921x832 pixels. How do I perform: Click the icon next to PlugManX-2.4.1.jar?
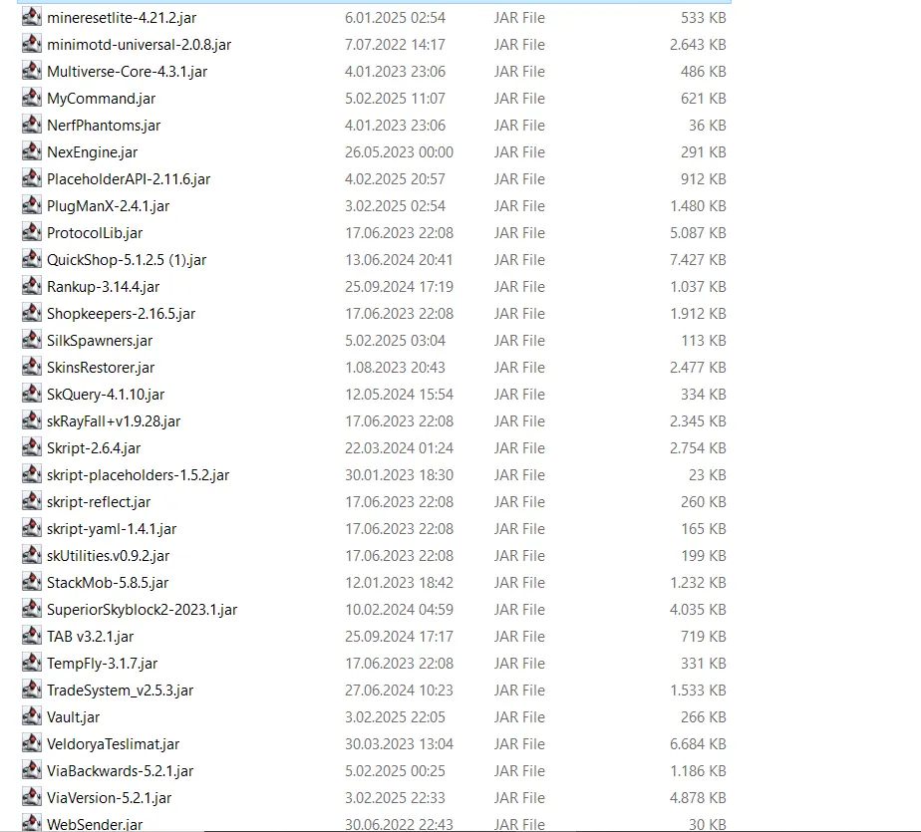click(32, 205)
